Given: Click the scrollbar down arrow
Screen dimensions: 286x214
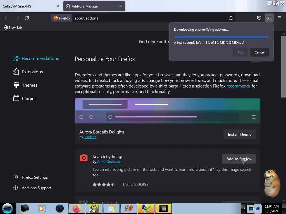Looking at the screenshot, I should pyautogui.click(x=283, y=201).
